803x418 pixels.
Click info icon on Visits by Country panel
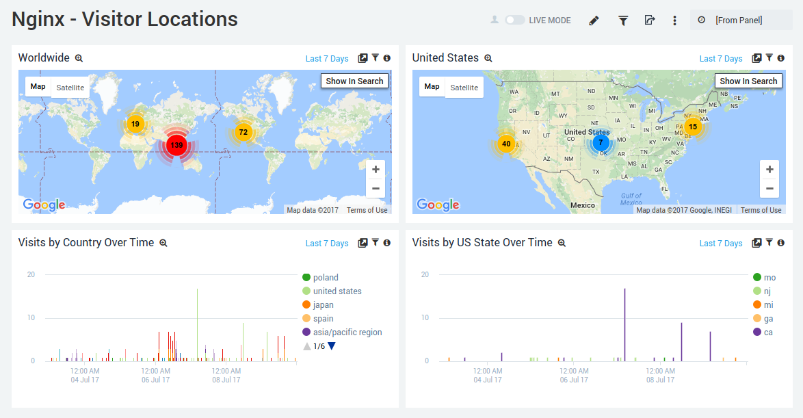387,243
